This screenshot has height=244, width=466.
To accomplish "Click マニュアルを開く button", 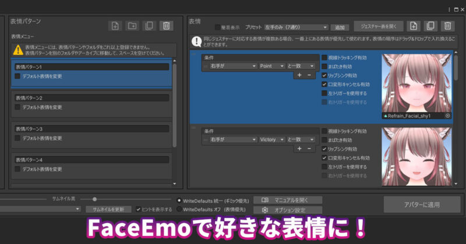I will coord(288,200).
